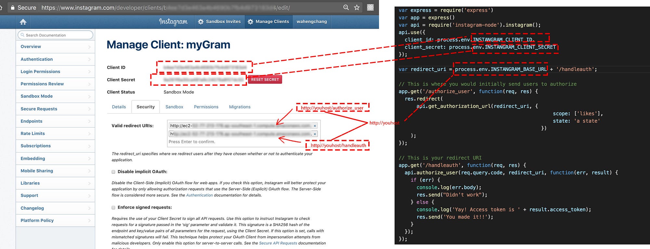Expand the Authentication sidebar chevron
650x249 pixels.
[89, 59]
